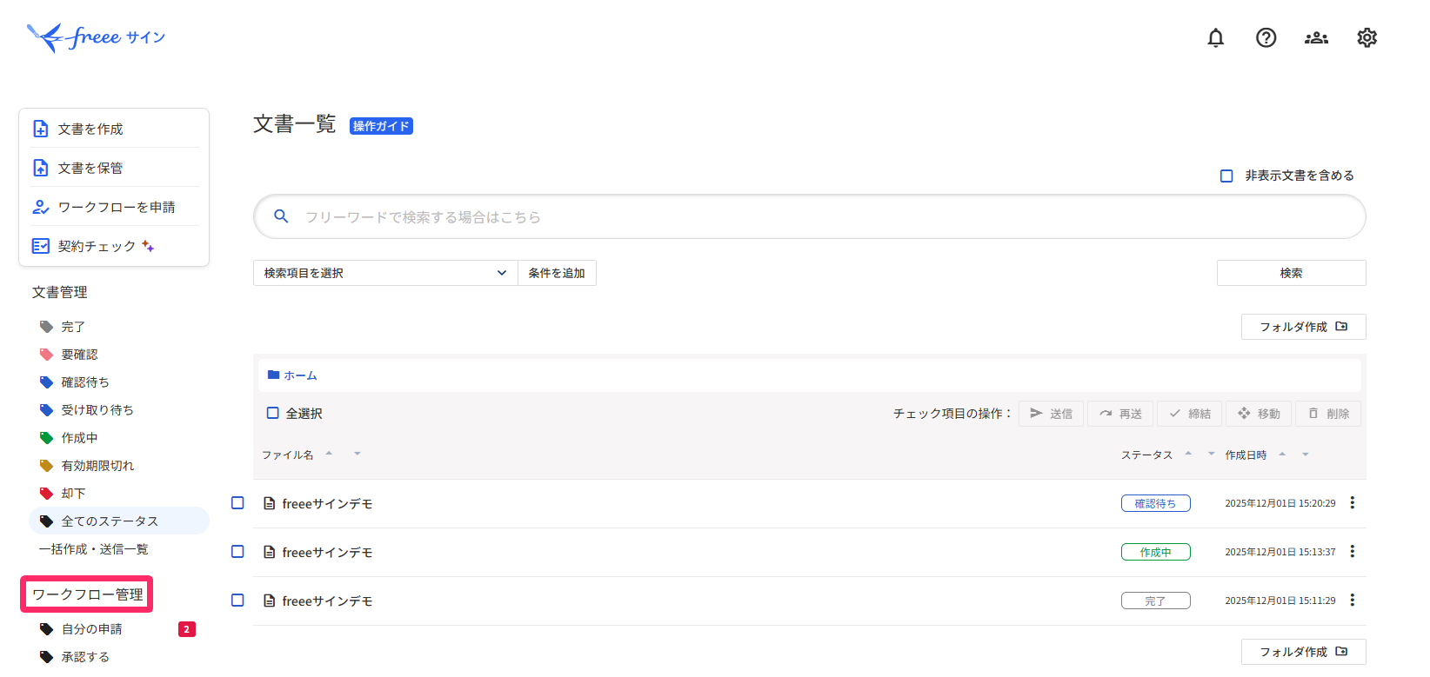Filter documents by 受け取り待ち status
Image resolution: width=1430 pixels, height=677 pixels.
coord(97,410)
